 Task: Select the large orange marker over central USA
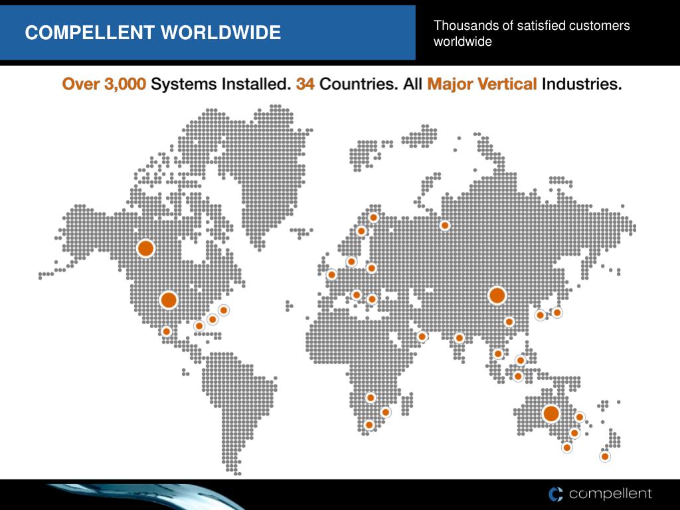pos(169,299)
